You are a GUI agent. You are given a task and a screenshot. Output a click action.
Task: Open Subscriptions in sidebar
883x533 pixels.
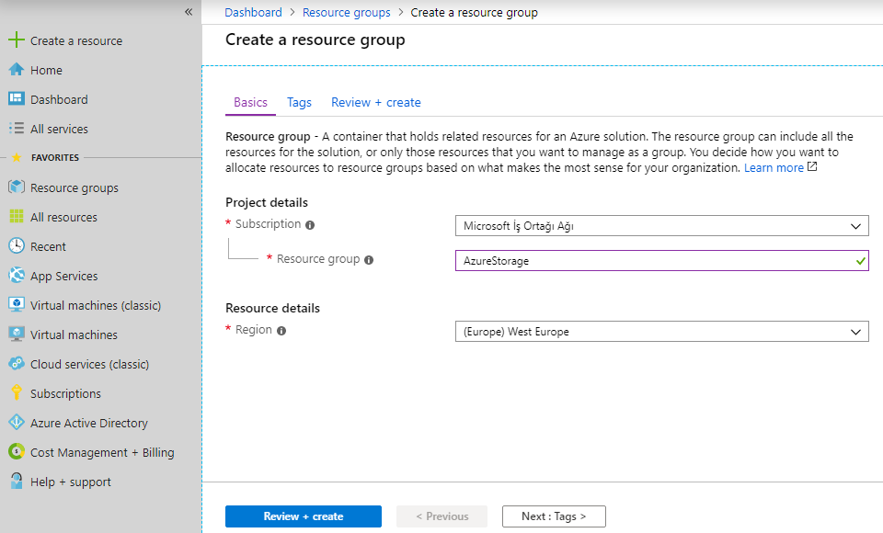point(65,393)
